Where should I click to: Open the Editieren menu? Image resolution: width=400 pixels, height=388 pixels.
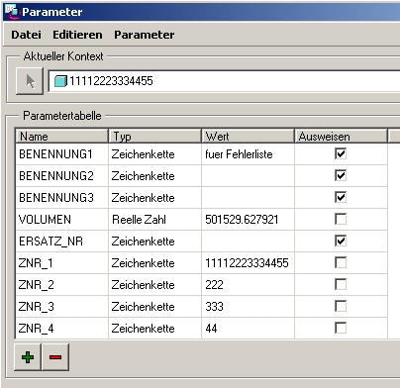coord(77,35)
